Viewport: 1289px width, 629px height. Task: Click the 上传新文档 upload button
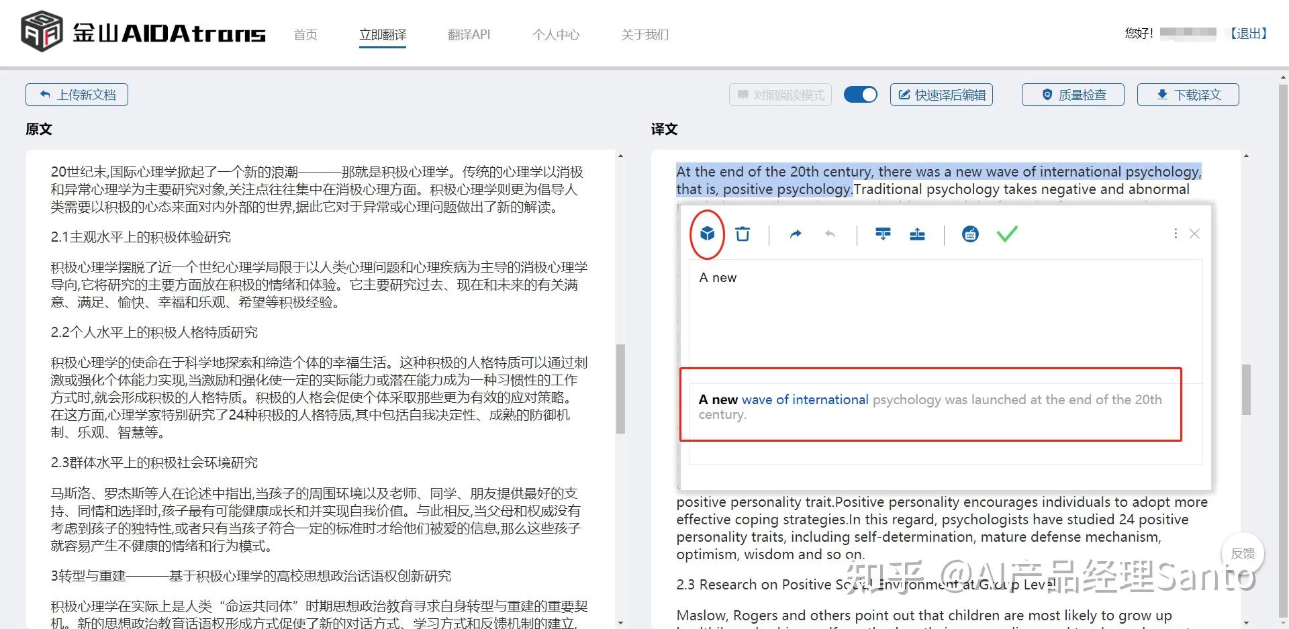[77, 95]
